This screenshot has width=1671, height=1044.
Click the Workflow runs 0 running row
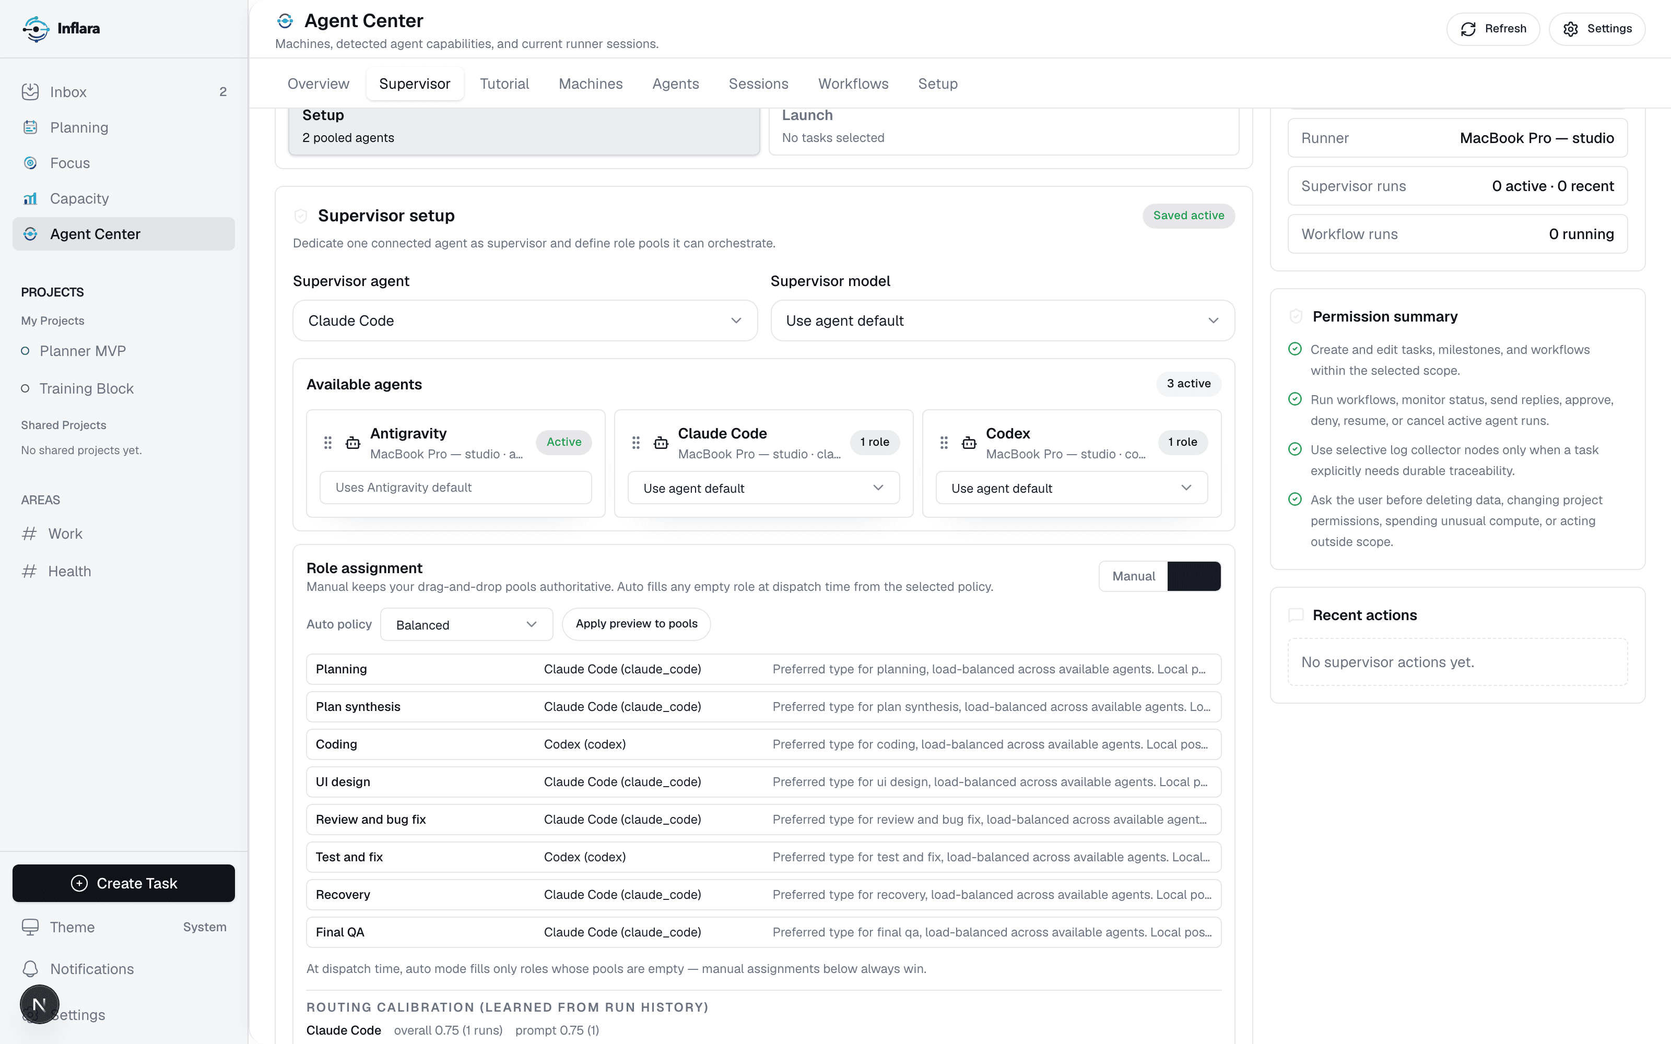point(1457,234)
